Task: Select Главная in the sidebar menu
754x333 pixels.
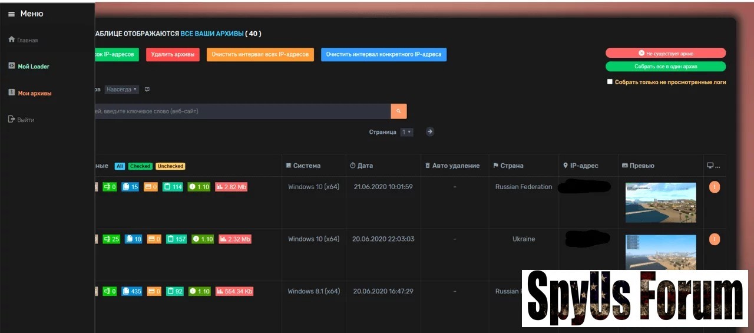Action: click(x=27, y=40)
